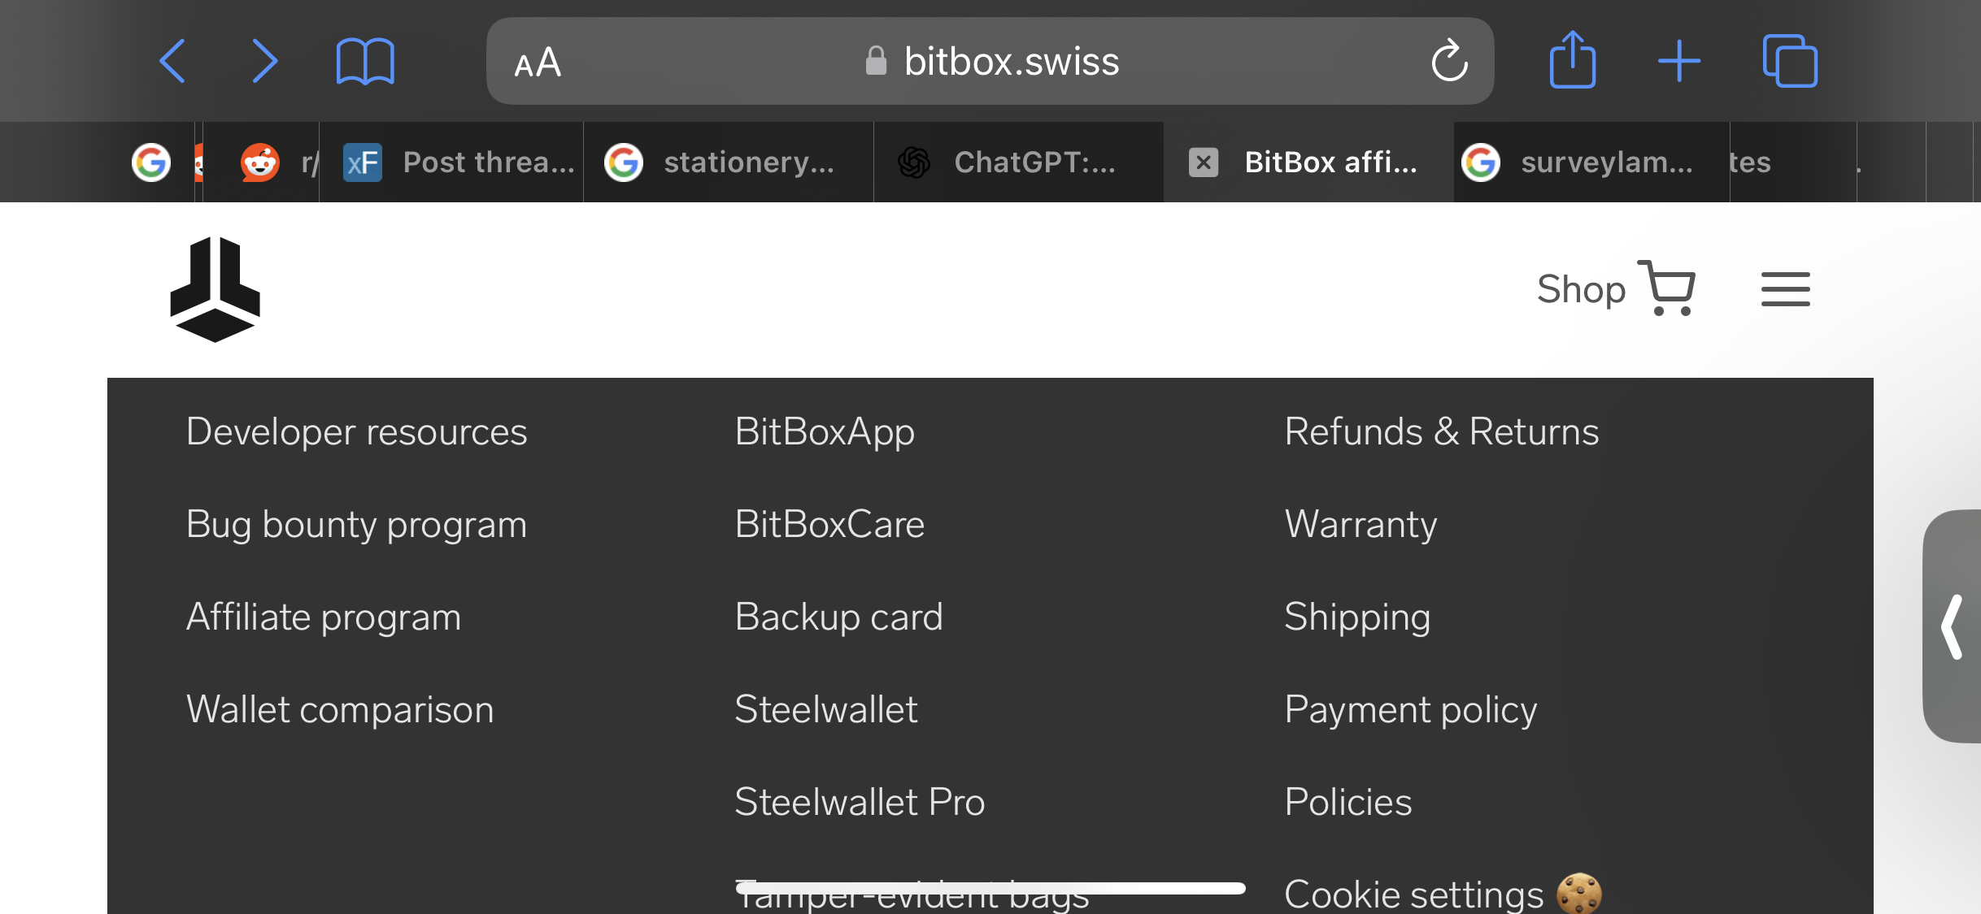Open the bookmarks book icon
The width and height of the screenshot is (1981, 914).
coord(365,61)
